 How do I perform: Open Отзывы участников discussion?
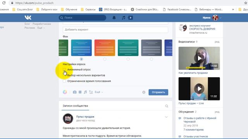click(196, 136)
